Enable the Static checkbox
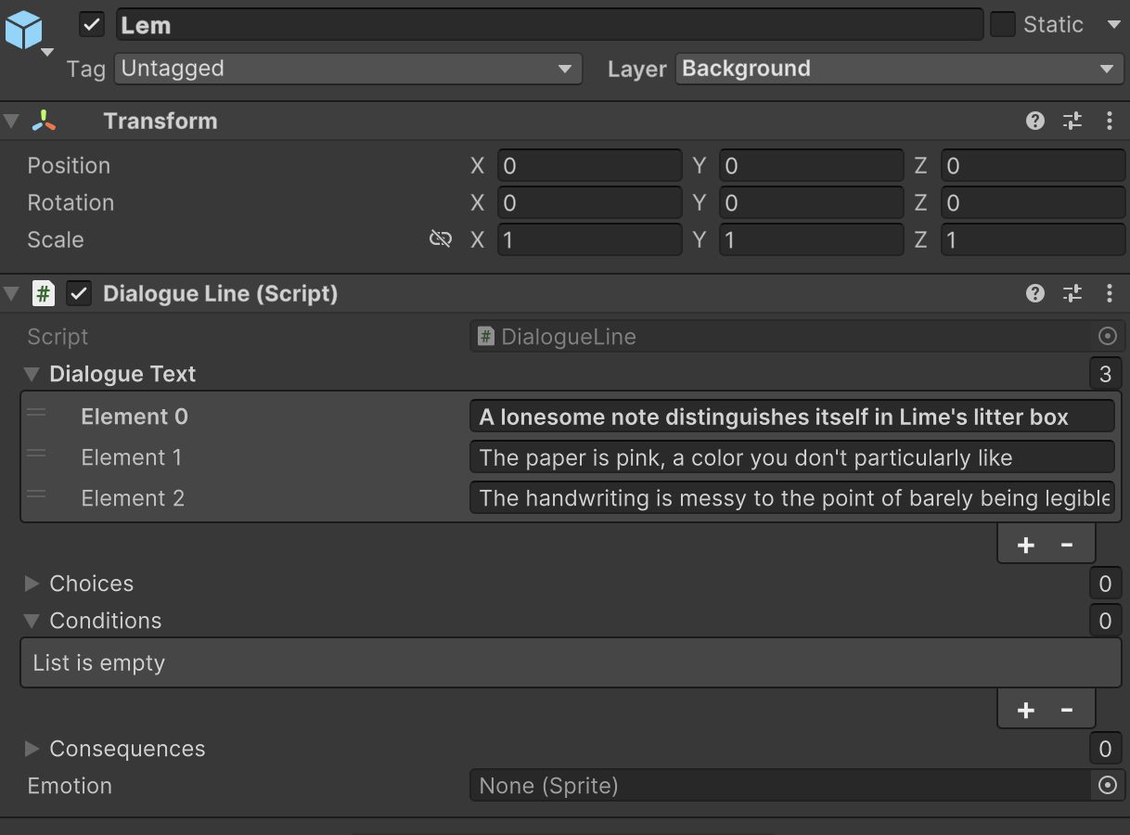 [x=1003, y=25]
